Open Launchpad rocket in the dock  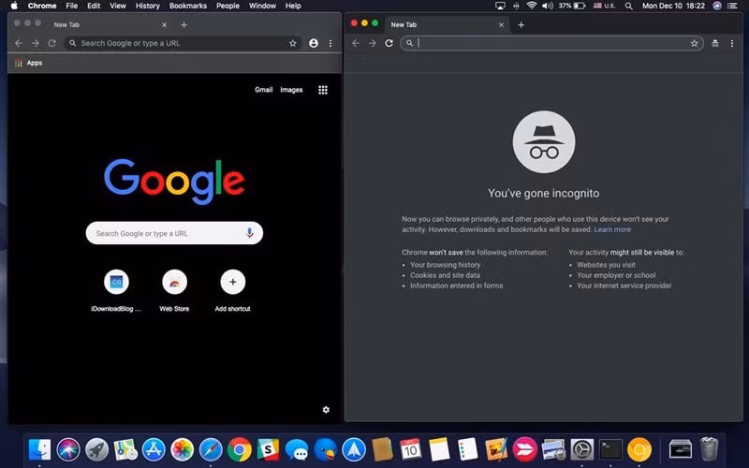(x=97, y=449)
